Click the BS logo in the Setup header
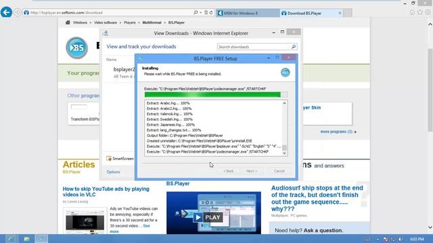Viewport: 433px width, 243px height. tap(286, 72)
